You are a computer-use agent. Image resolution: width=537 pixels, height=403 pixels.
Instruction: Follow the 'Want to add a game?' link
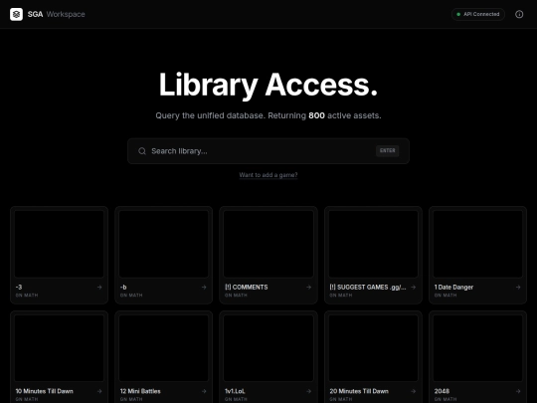(268, 175)
